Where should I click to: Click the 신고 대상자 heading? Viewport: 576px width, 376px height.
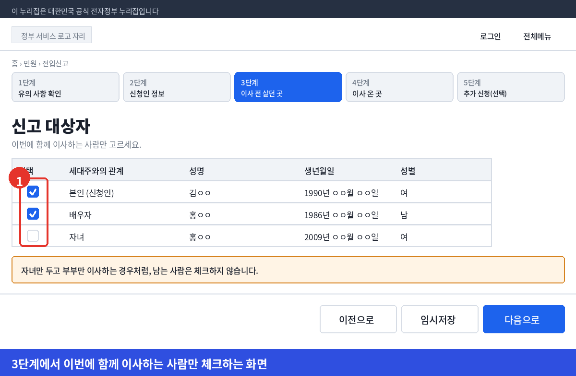pos(51,127)
